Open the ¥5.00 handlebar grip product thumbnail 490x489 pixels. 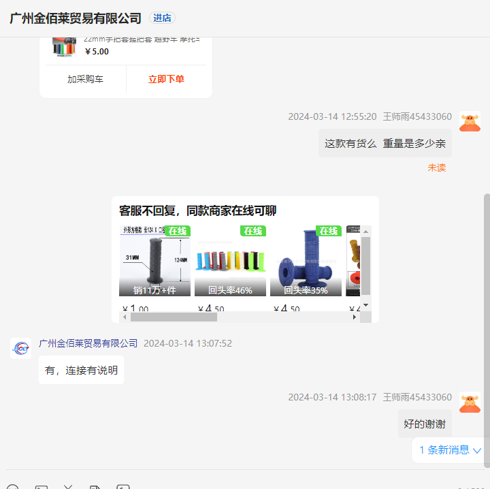[x=64, y=47]
